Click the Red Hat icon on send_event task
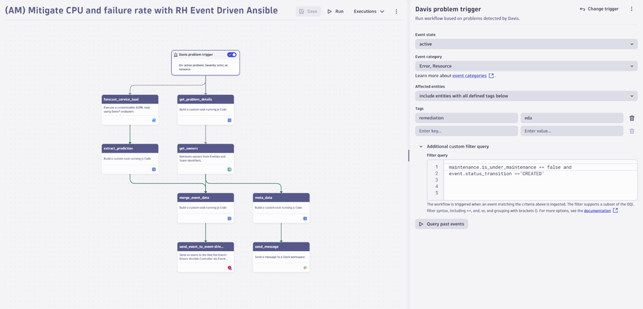 (x=229, y=268)
